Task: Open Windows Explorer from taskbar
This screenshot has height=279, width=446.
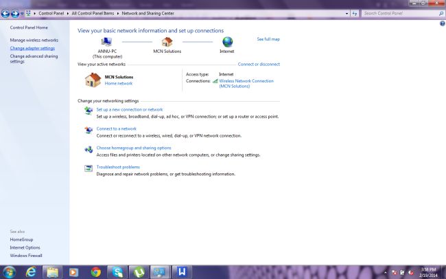Action: (x=52, y=272)
